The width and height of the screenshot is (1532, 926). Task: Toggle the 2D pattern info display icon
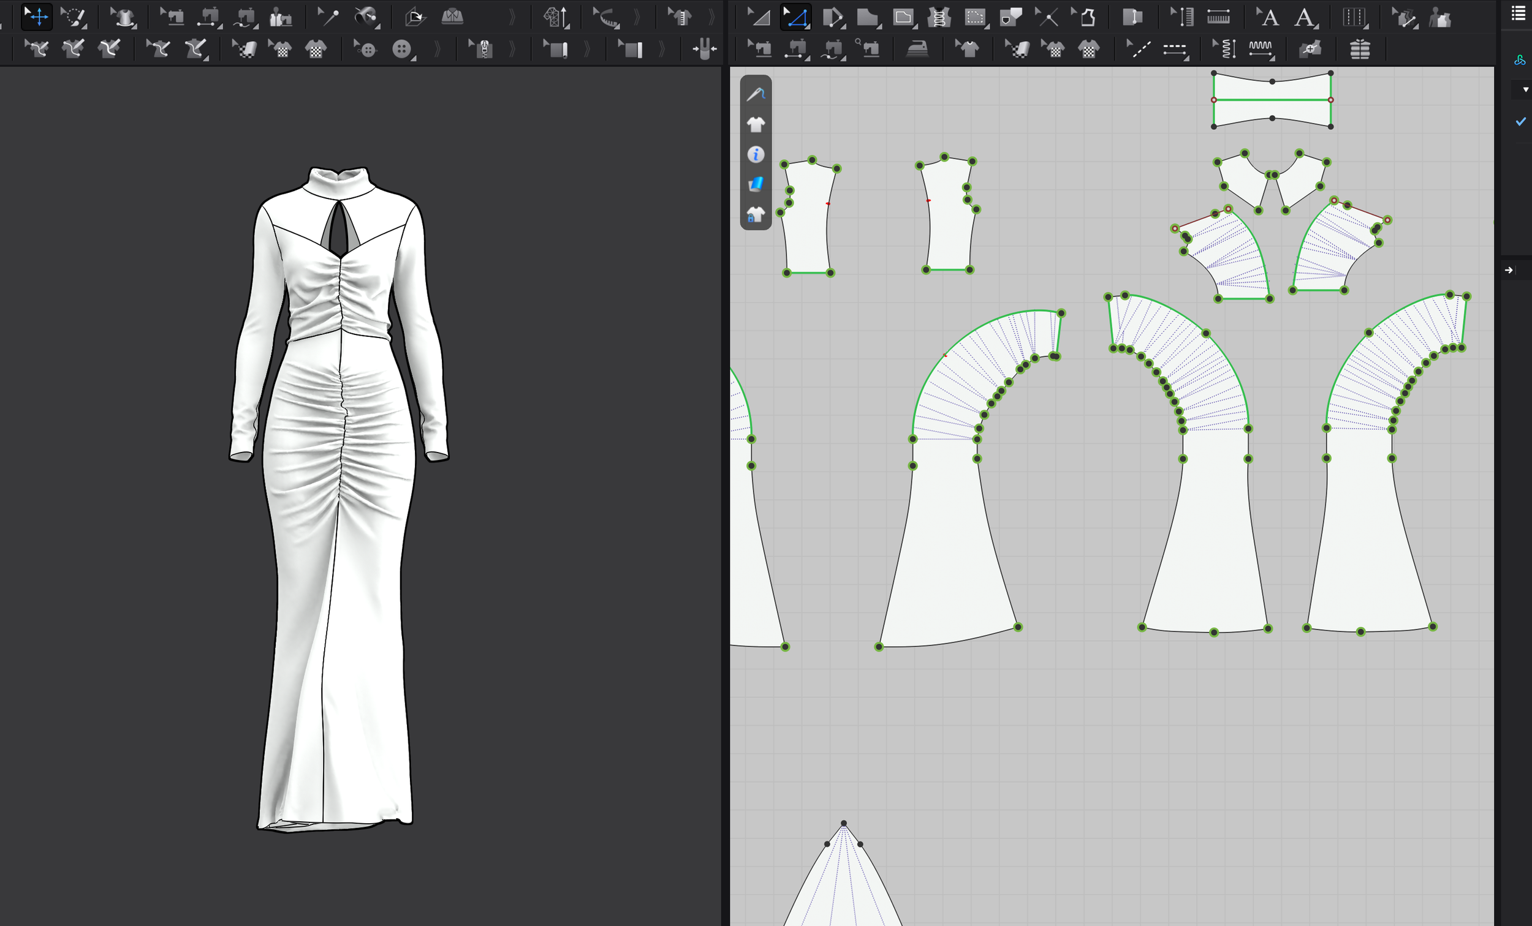point(756,154)
